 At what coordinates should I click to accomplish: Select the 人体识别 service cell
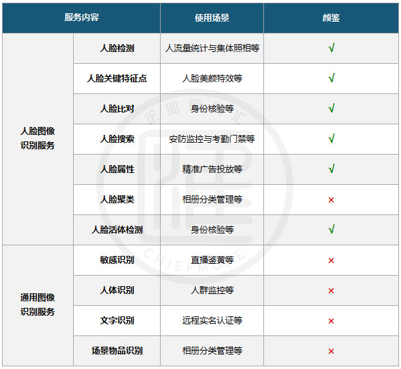117,290
